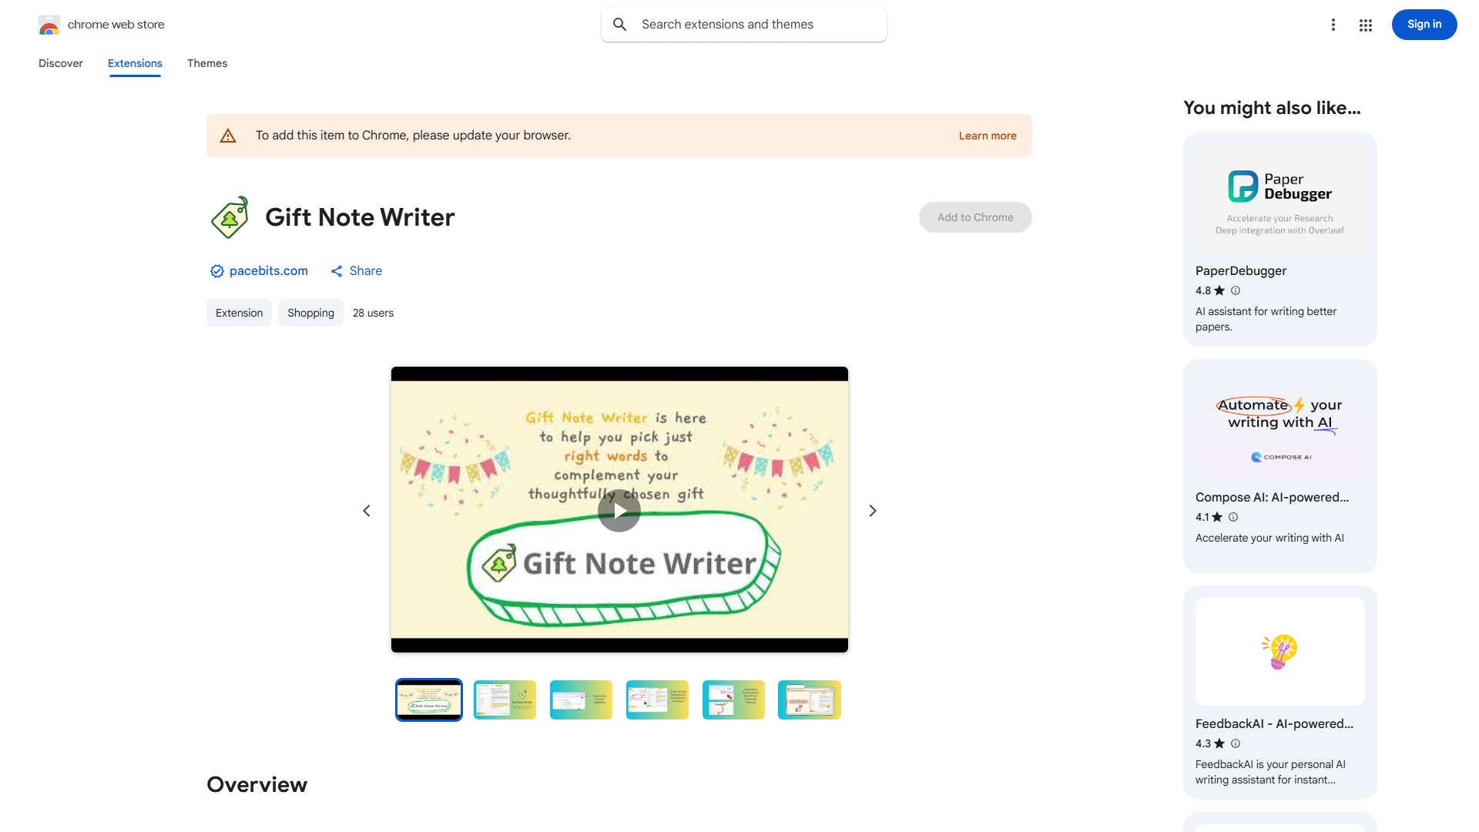The width and height of the screenshot is (1479, 832).
Task: Select the second screenshot thumbnail
Action: coord(505,699)
